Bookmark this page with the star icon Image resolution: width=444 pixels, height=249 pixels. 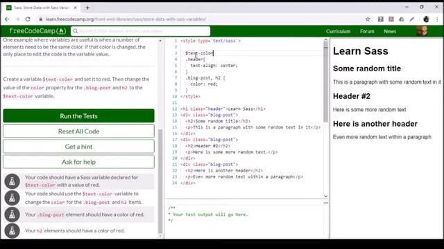[368, 19]
